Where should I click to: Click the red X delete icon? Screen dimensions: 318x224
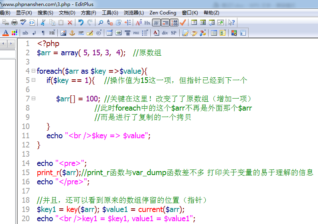point(70,22)
